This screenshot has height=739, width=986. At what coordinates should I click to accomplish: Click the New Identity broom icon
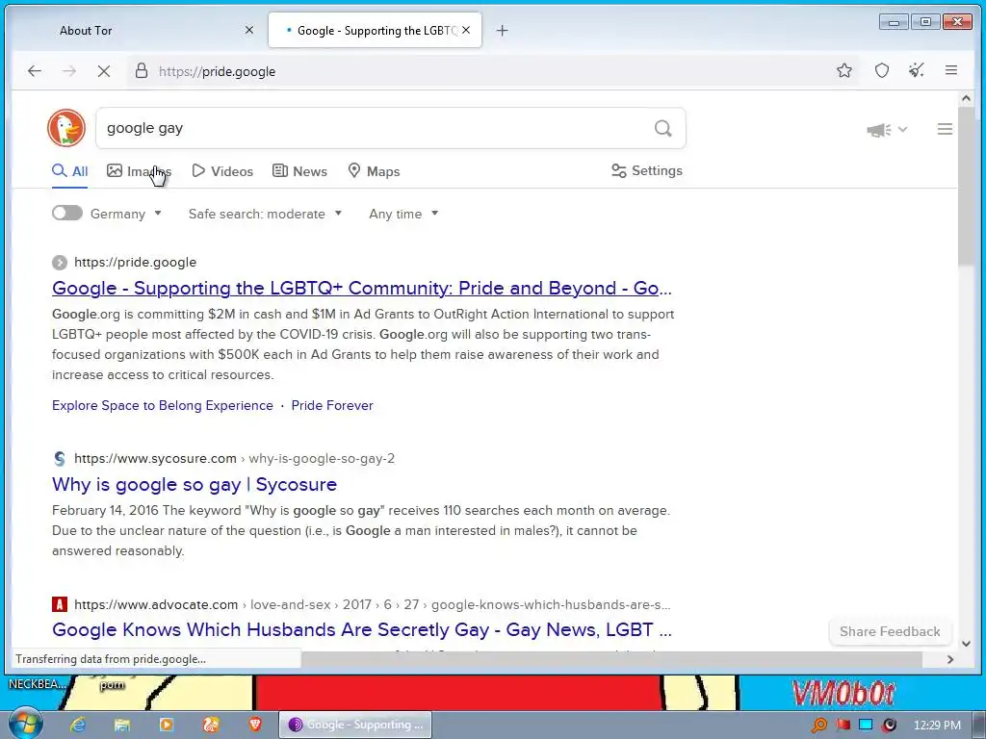click(917, 70)
